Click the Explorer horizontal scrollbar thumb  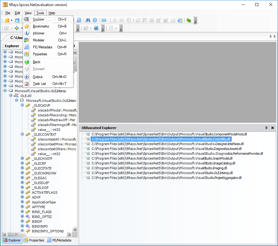(17, 235)
